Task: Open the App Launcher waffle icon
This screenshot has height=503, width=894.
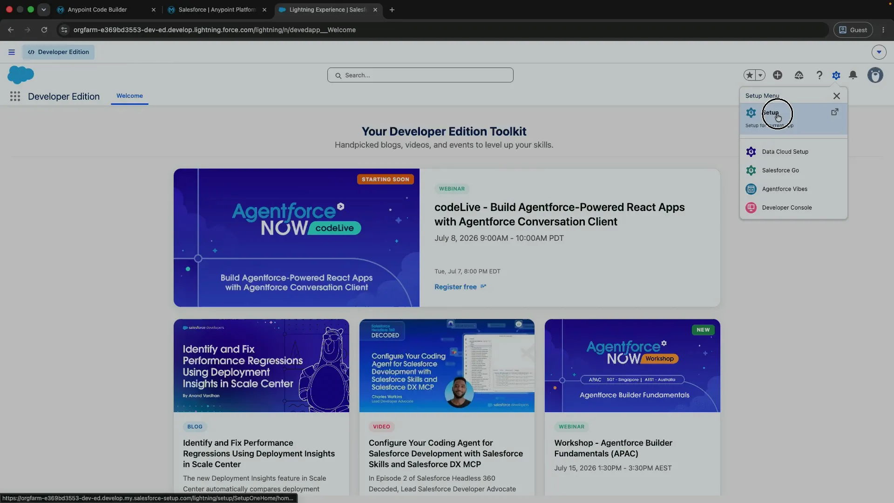Action: click(x=15, y=96)
